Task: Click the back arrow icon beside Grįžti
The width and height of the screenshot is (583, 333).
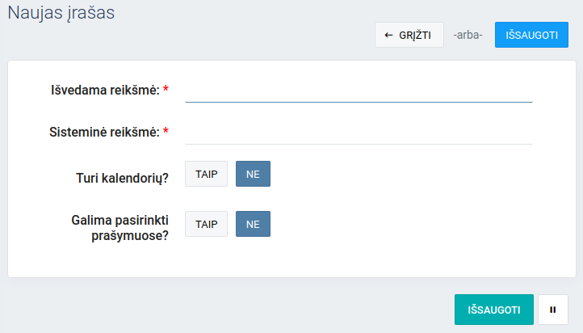Action: tap(388, 35)
